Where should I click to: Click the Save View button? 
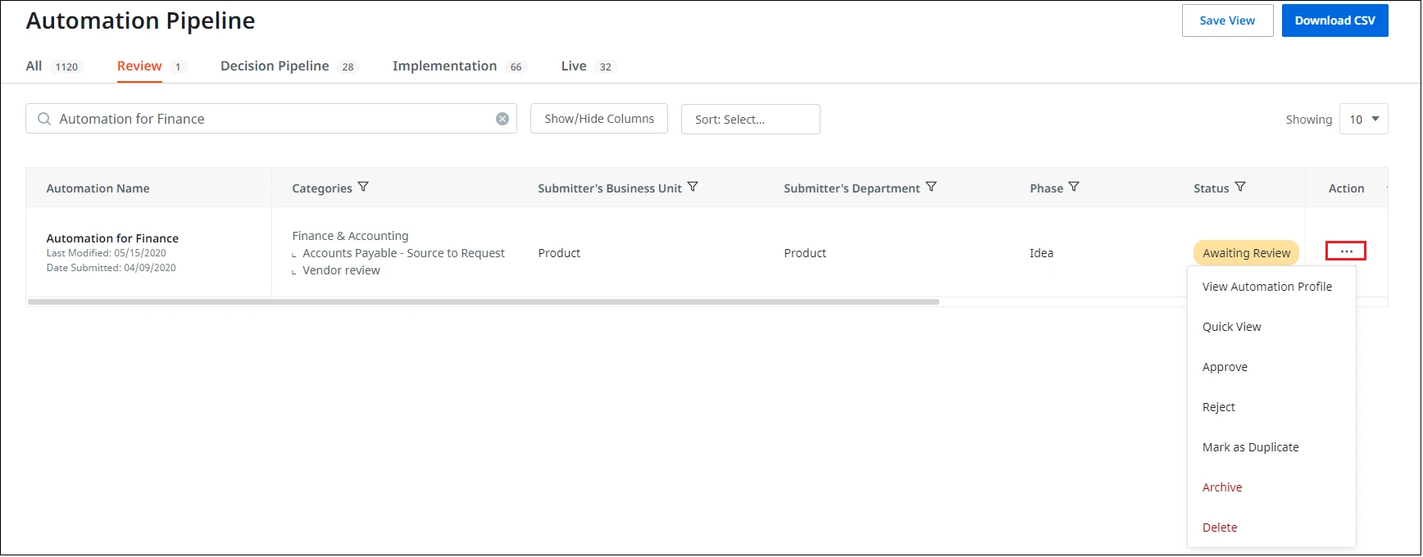(1227, 20)
